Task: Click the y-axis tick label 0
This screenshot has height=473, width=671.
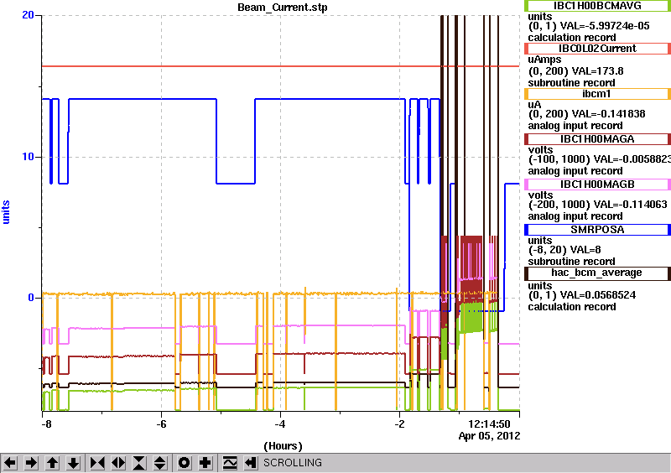Action: (x=31, y=298)
